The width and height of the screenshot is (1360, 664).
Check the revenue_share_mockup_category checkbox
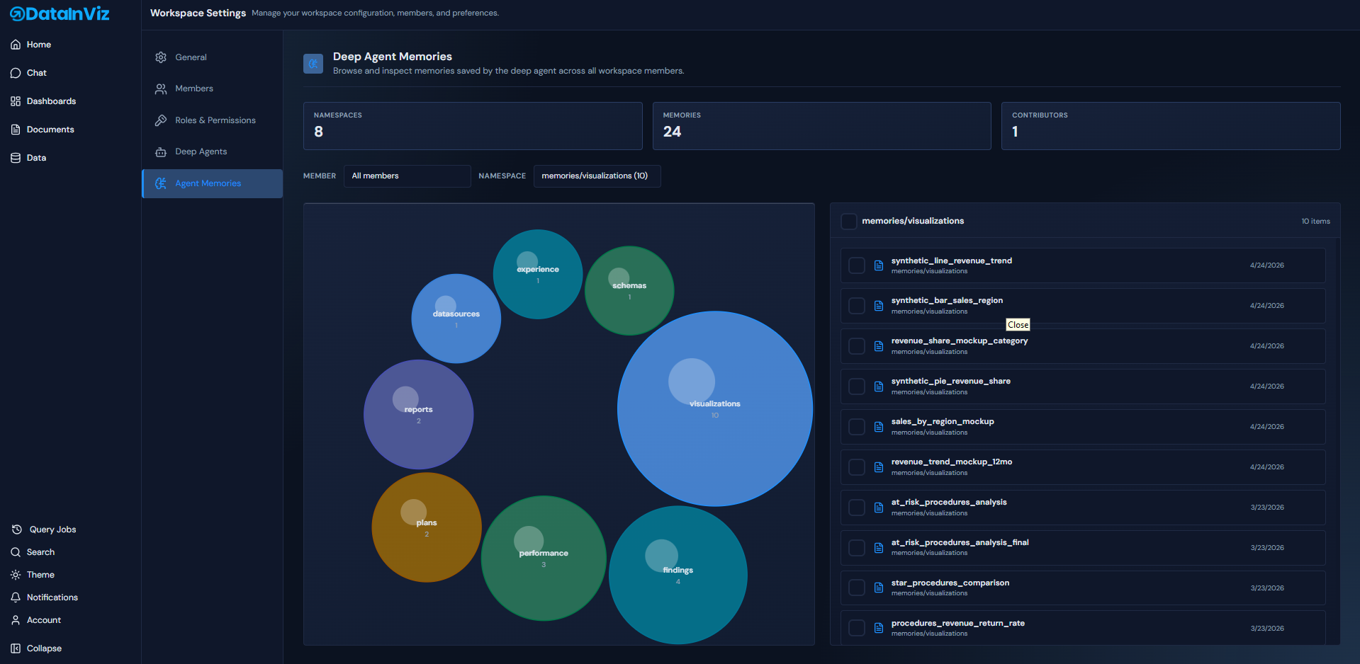pos(857,346)
